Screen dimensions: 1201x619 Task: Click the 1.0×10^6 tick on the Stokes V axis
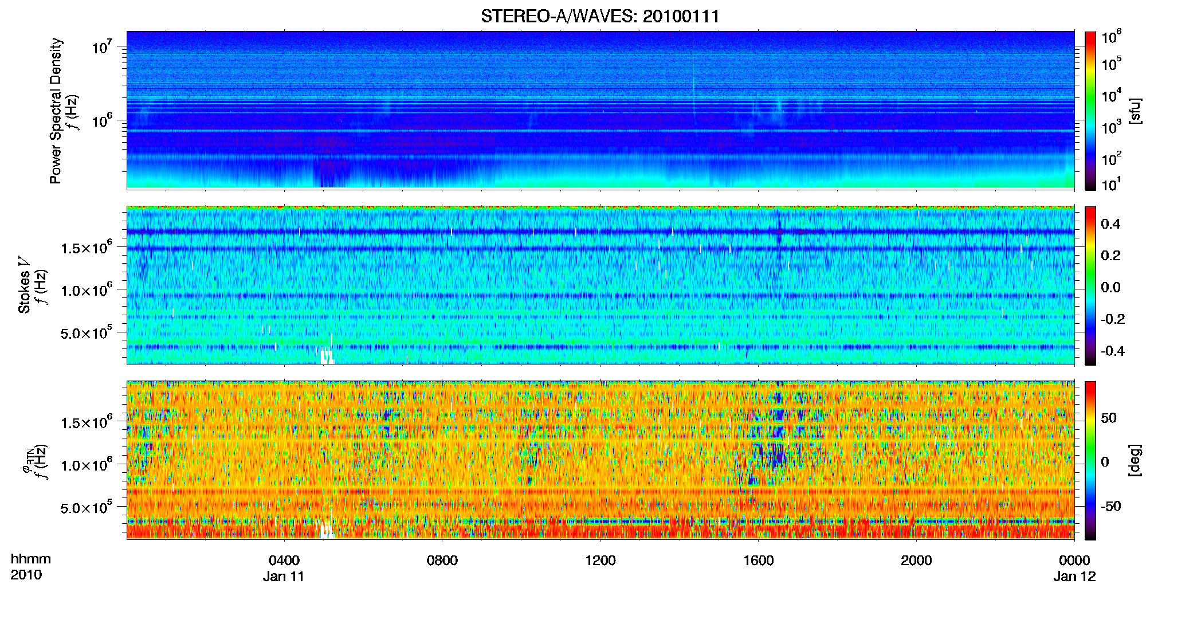click(x=87, y=289)
